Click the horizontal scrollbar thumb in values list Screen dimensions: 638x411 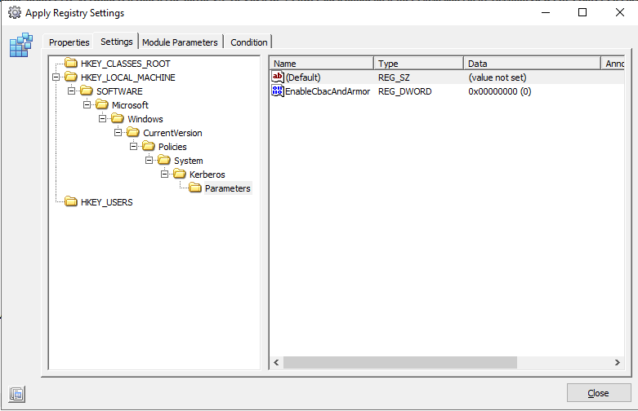coord(400,362)
